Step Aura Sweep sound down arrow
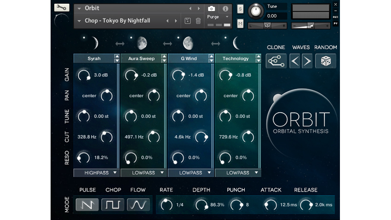This screenshot has height=220, width=391. coord(164,61)
